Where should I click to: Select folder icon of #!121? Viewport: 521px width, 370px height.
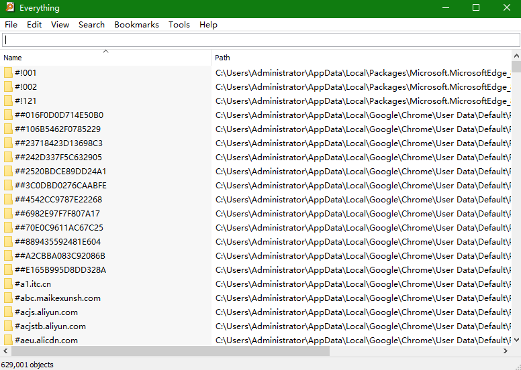point(8,101)
